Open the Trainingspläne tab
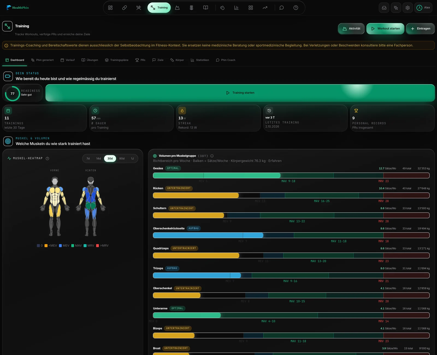The height and width of the screenshot is (355, 437). click(117, 60)
